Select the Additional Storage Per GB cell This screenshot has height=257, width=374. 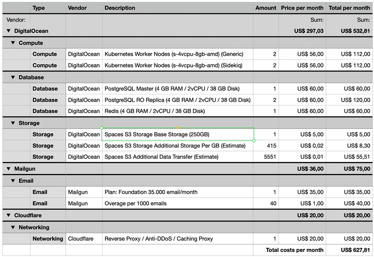coord(178,146)
